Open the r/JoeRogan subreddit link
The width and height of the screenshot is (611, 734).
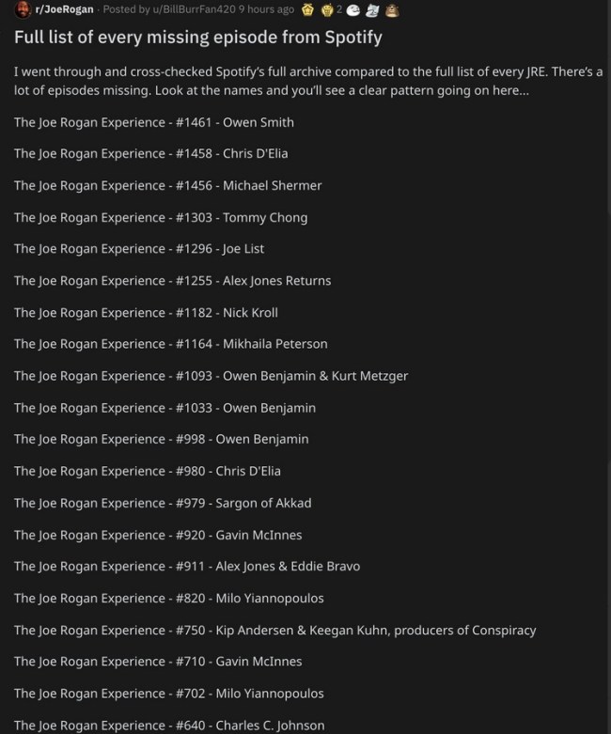(x=65, y=9)
